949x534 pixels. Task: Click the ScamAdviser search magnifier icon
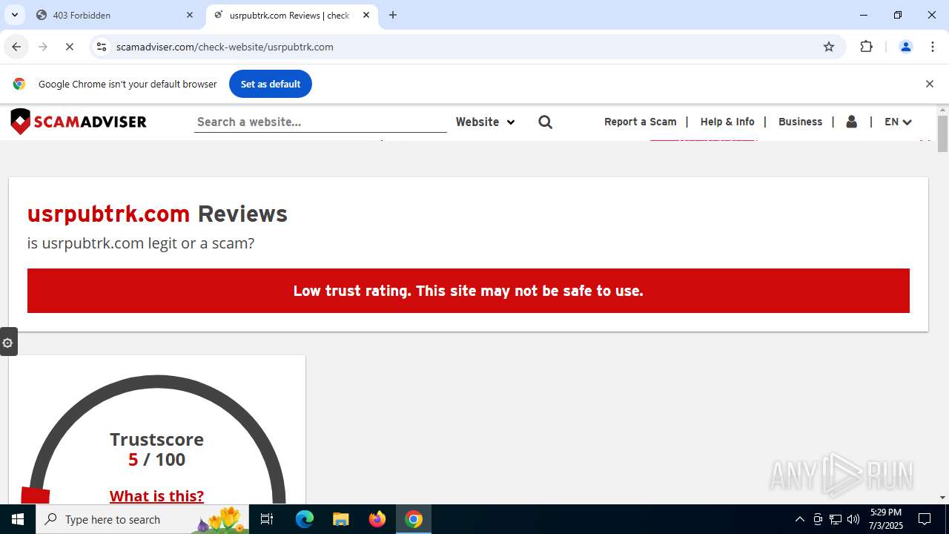pos(546,122)
